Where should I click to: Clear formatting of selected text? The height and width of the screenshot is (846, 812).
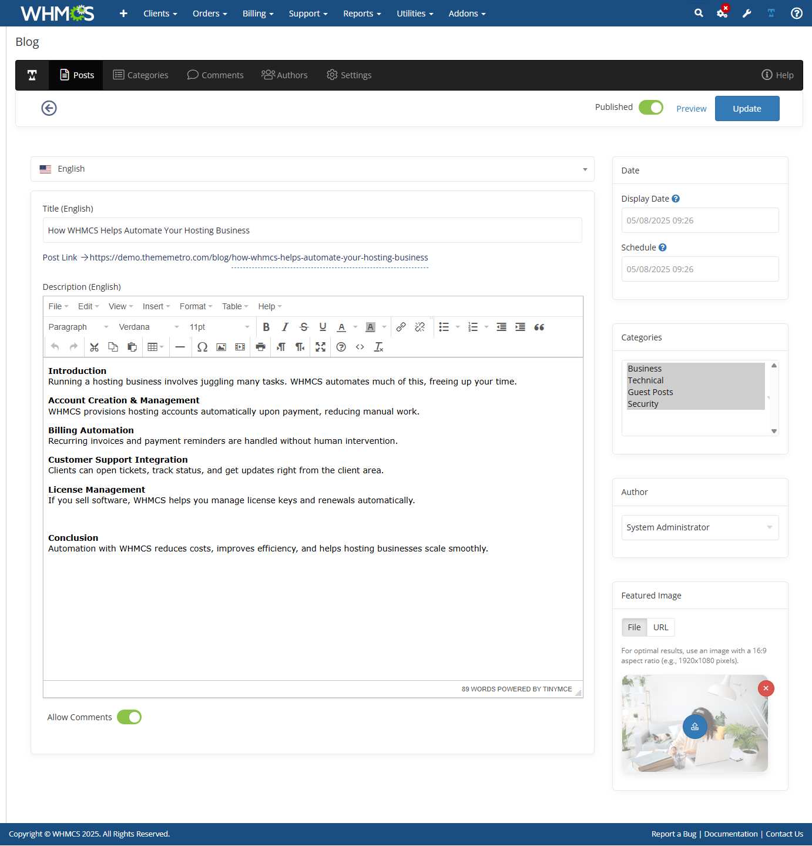378,347
